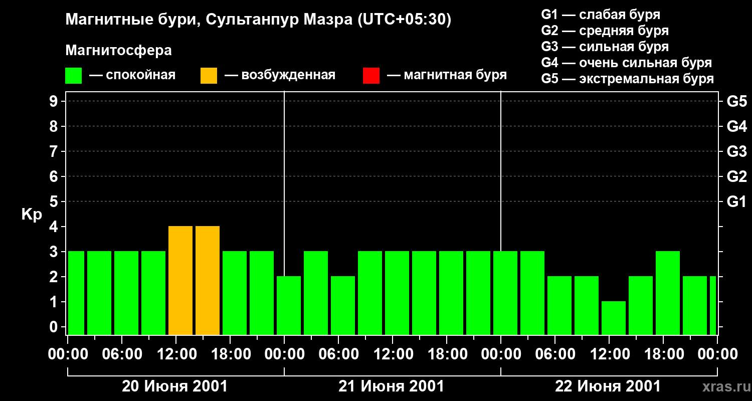Click the '— магнитная буря' legend label
The height and width of the screenshot is (401, 752).
[447, 76]
